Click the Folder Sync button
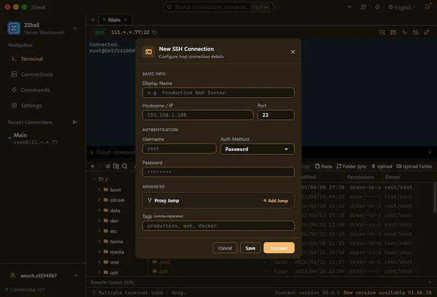The height and width of the screenshot is (297, 437). [351, 166]
